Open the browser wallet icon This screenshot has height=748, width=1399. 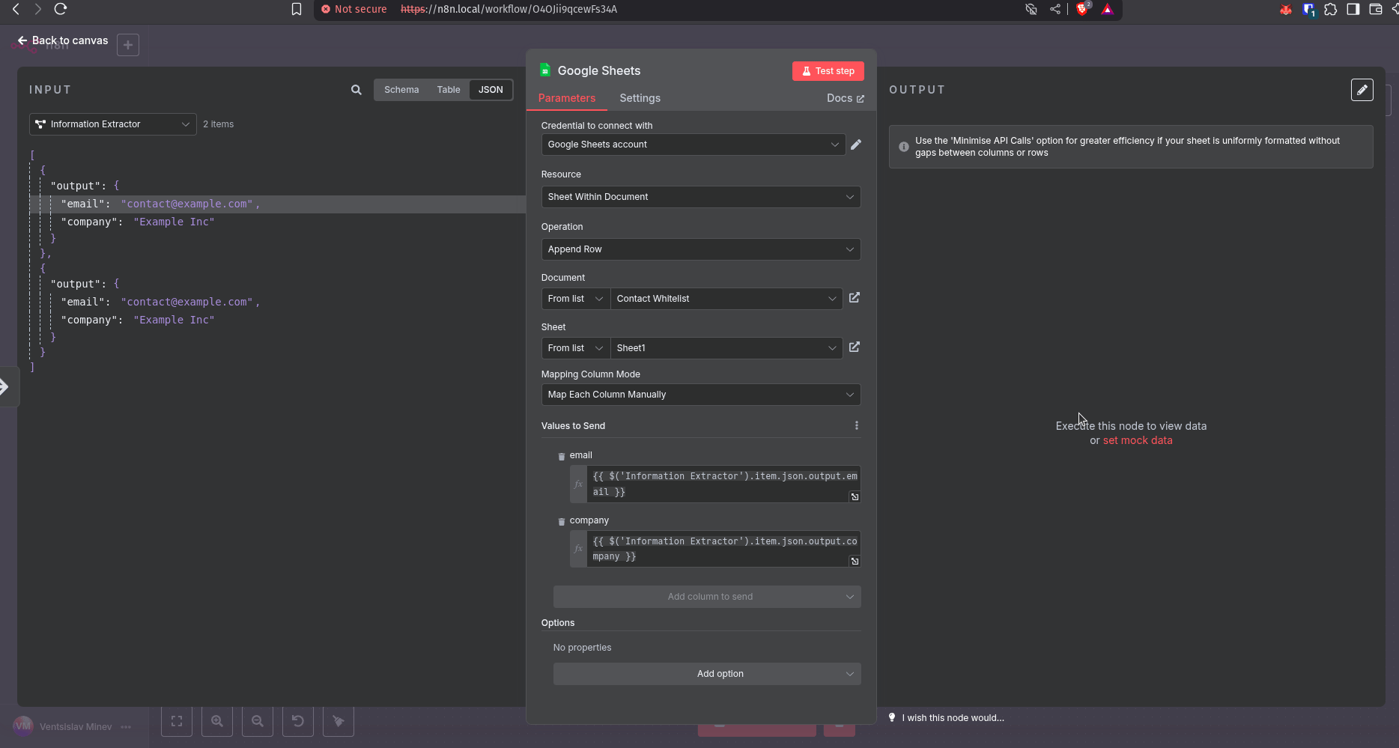[1376, 9]
